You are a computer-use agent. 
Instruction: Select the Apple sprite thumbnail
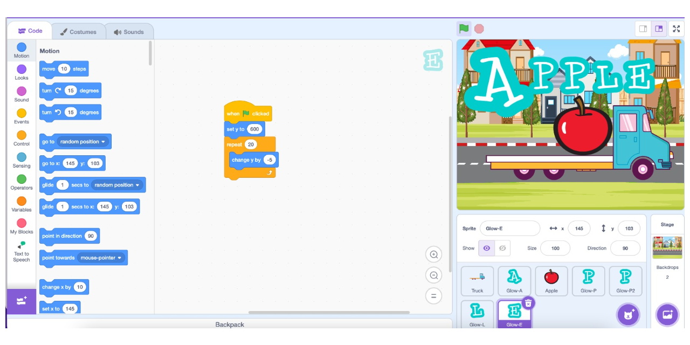[x=551, y=281]
